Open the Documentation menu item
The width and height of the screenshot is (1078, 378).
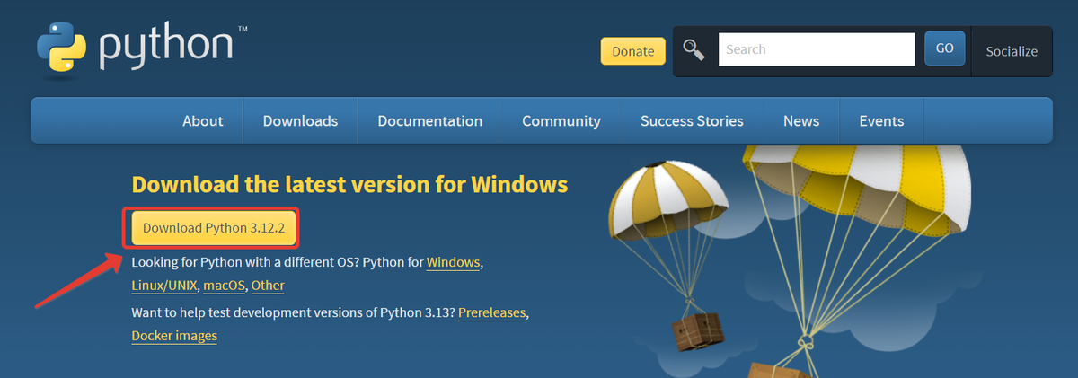429,120
